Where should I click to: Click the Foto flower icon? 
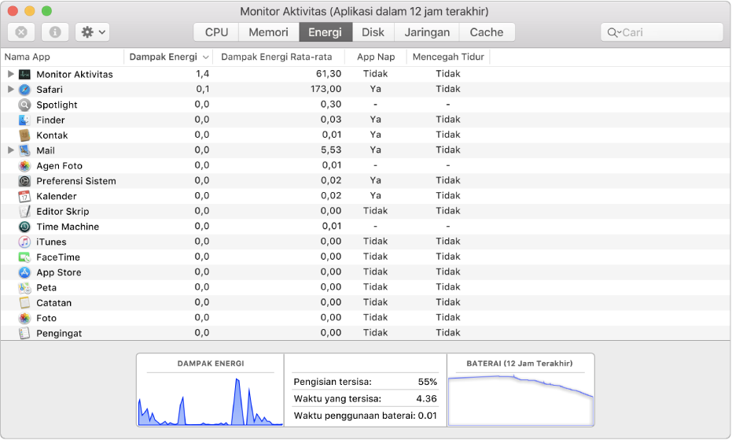tap(24, 318)
